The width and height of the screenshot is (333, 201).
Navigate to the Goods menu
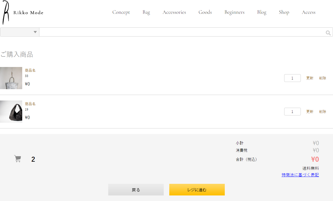[x=205, y=12]
